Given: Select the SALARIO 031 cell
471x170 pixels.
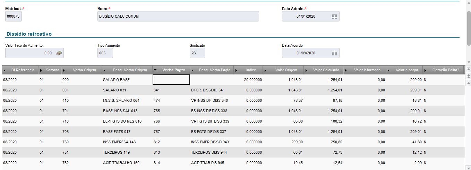Looking at the screenshot, I should click(127, 90).
